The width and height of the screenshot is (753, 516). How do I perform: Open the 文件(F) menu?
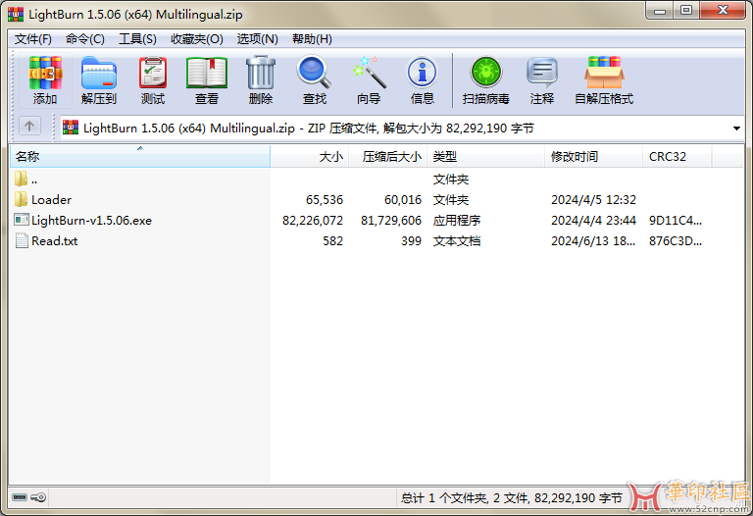33,39
